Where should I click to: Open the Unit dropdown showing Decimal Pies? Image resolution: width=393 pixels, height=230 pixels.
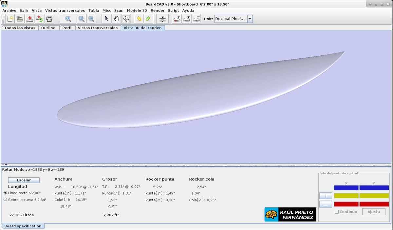(x=250, y=19)
